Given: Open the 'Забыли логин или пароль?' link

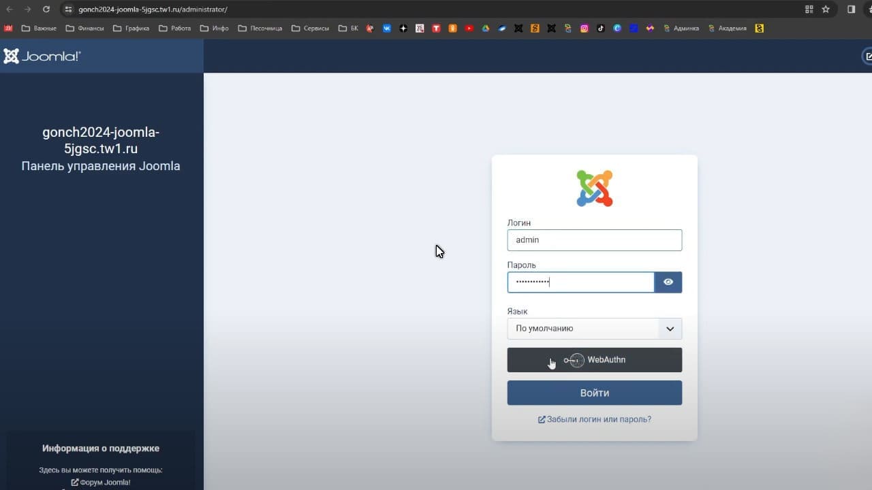Looking at the screenshot, I should tap(594, 419).
